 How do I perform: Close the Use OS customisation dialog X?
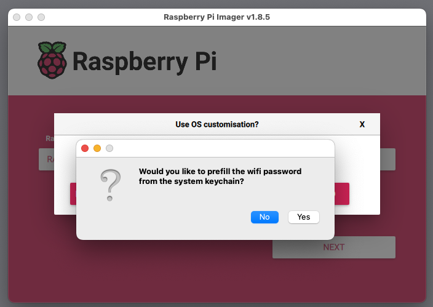tap(362, 124)
